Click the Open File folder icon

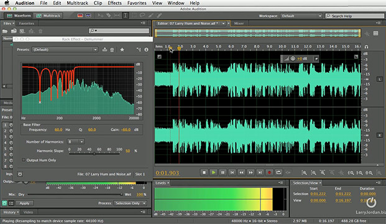pos(5,31)
